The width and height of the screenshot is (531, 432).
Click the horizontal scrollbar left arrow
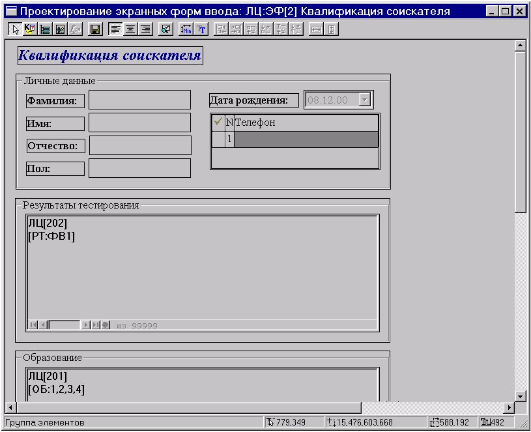point(11,408)
